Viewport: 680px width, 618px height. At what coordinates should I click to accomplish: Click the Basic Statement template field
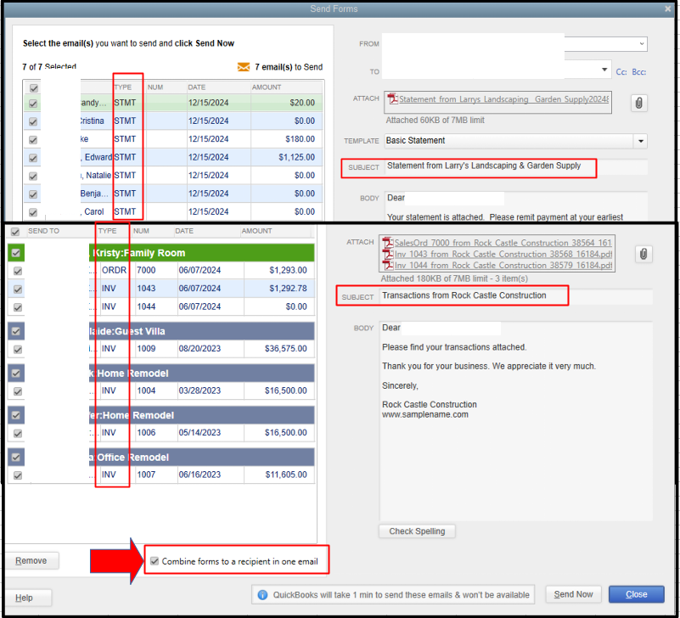509,141
